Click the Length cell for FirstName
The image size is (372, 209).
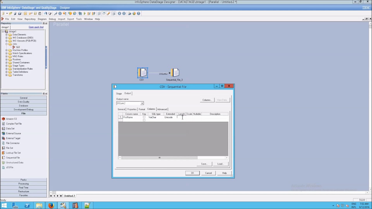tap(182, 117)
